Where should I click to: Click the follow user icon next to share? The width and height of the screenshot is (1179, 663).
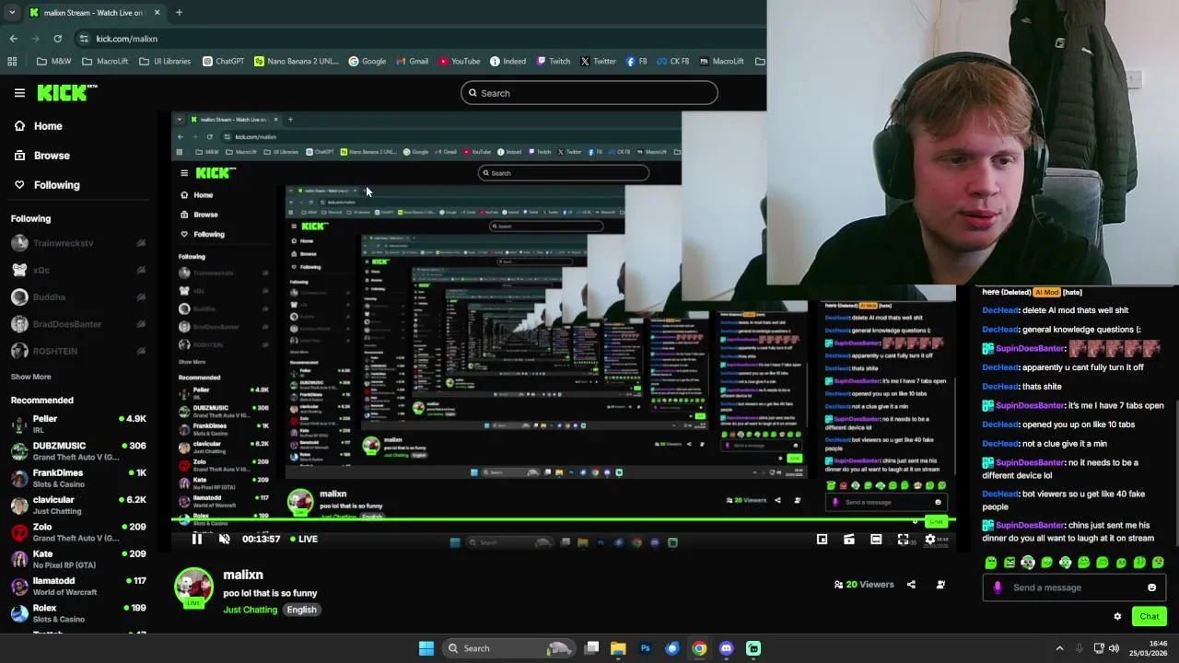[x=940, y=584]
